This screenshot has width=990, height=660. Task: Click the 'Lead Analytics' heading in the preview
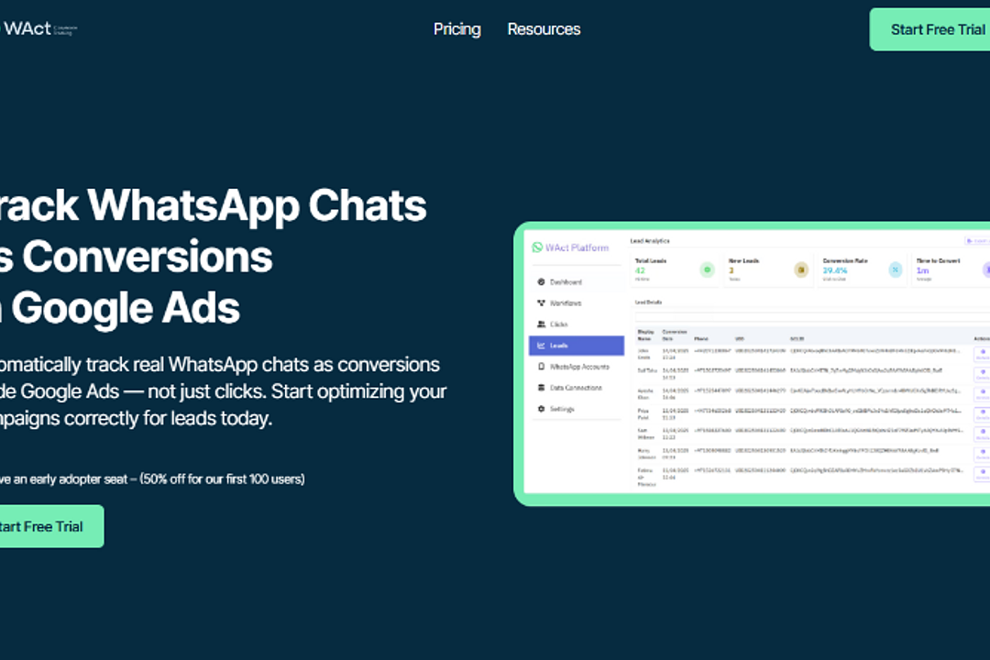pyautogui.click(x=650, y=241)
